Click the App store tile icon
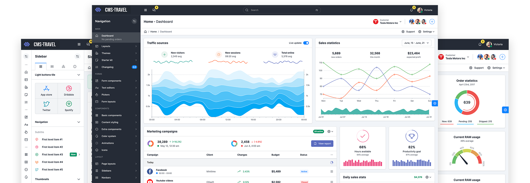Image resolution: width=530 pixels, height=183 pixels. pyautogui.click(x=46, y=88)
